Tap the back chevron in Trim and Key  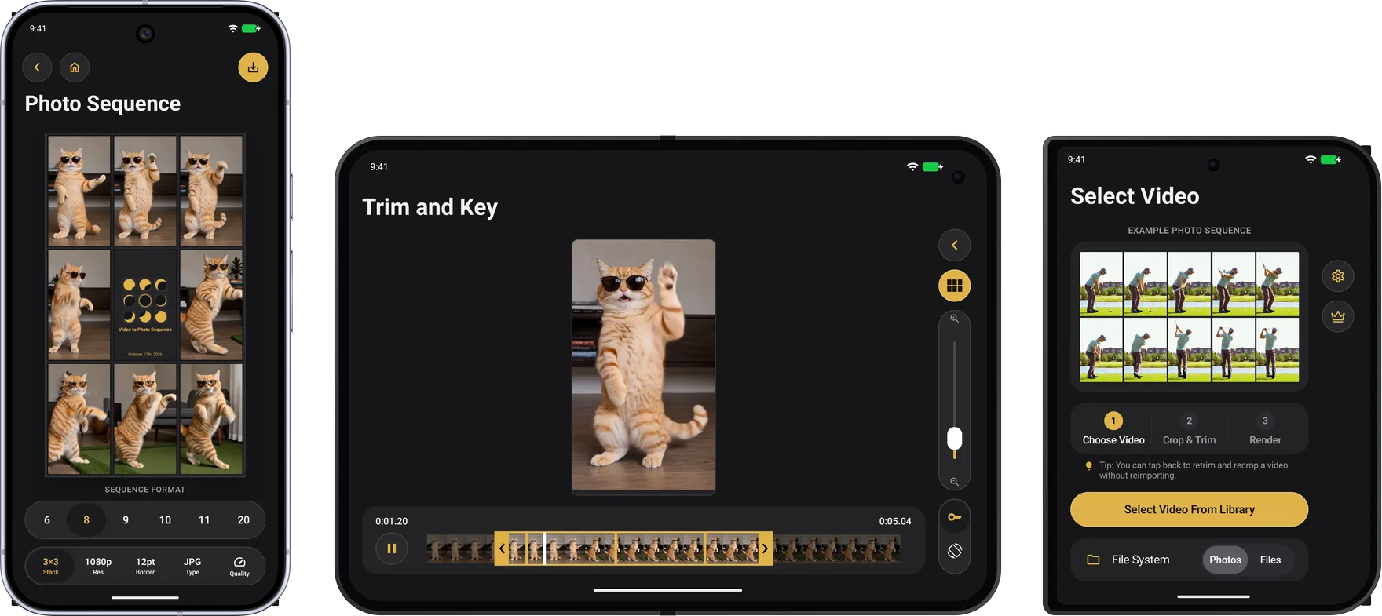tap(954, 246)
